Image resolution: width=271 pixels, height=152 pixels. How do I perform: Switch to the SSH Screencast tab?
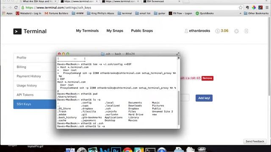click(x=161, y=1)
